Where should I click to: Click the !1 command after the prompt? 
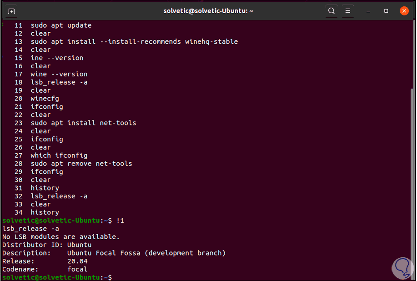pos(120,221)
